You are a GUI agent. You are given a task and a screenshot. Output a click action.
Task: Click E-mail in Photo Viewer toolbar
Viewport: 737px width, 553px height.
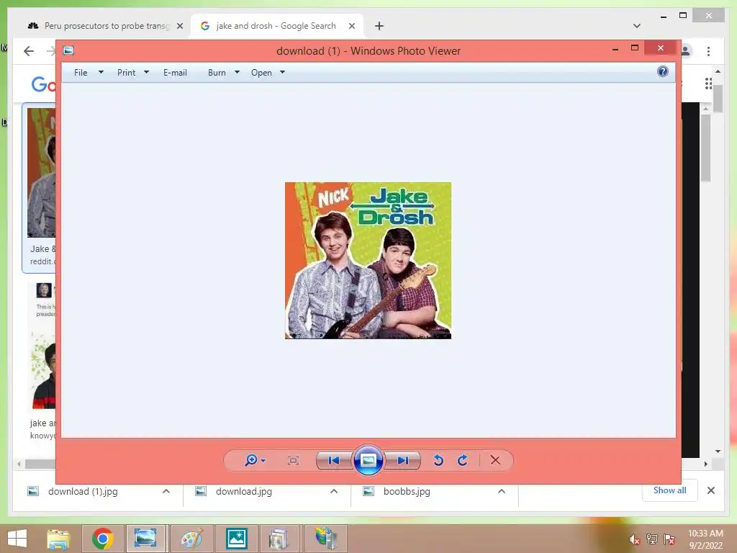click(175, 73)
